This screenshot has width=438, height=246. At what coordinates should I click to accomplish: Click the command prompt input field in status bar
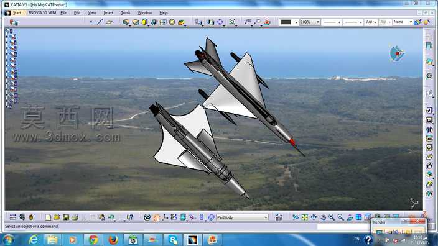point(344,227)
